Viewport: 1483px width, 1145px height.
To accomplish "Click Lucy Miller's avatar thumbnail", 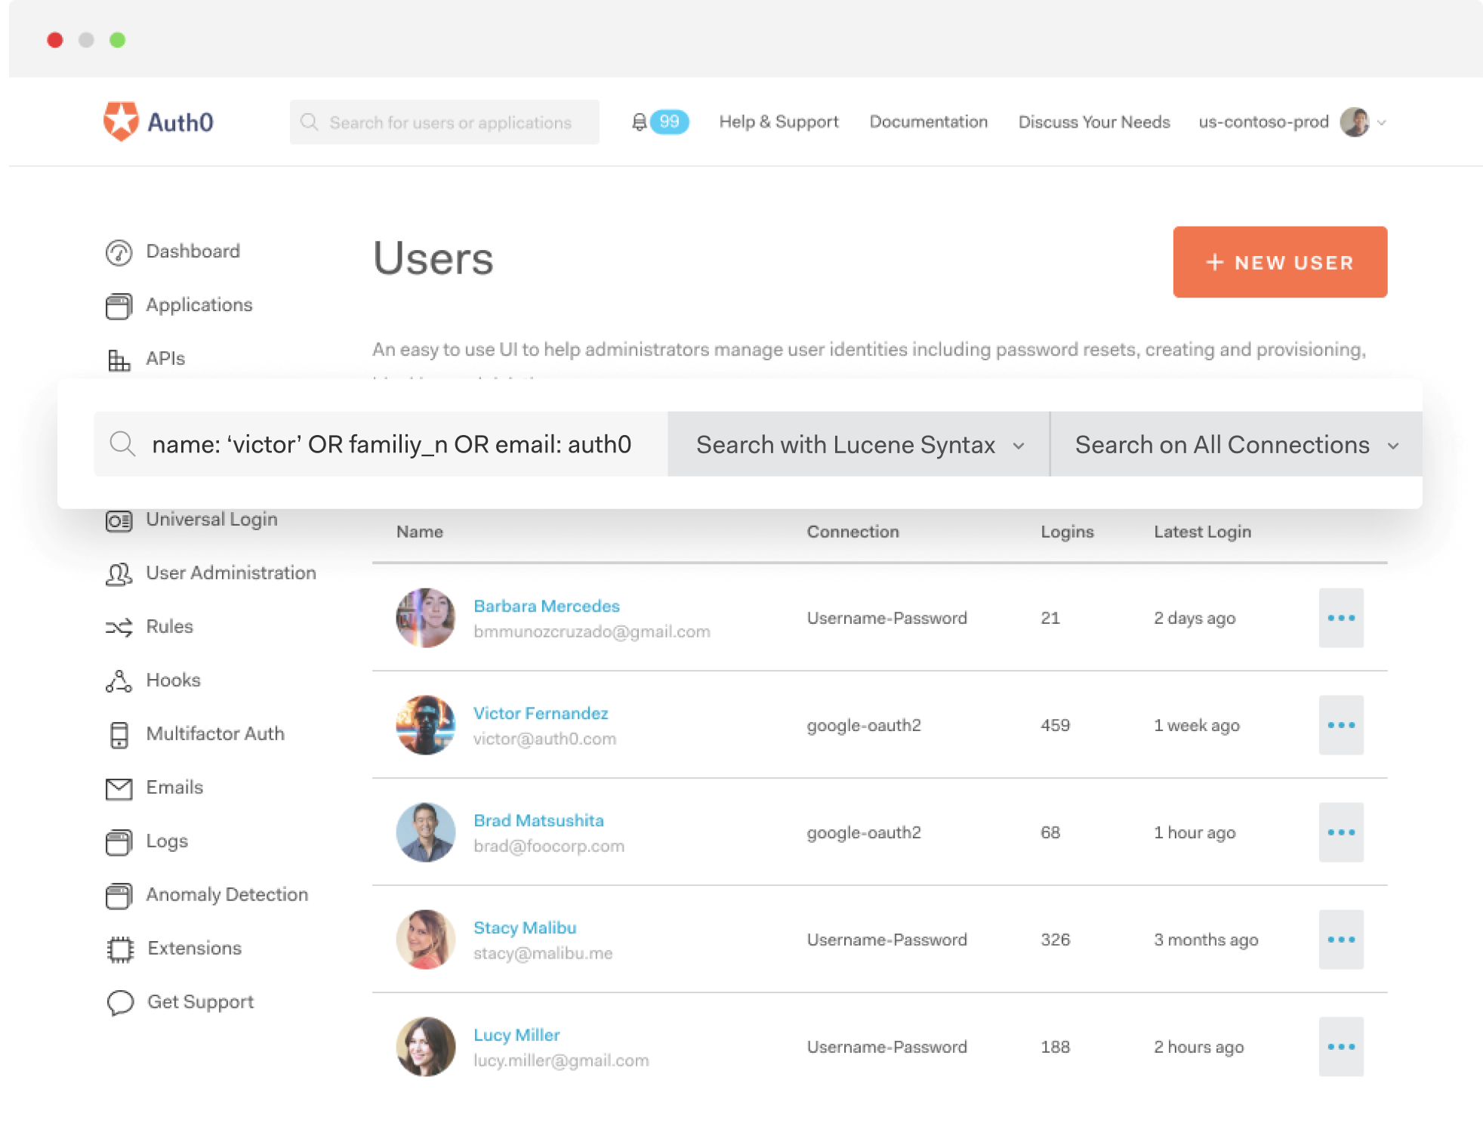I will [x=425, y=1047].
